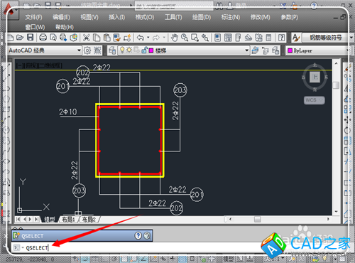Viewport: 355px width, 263px height.
Task: Open the Layer Properties Manager icon
Action: pos(112,50)
